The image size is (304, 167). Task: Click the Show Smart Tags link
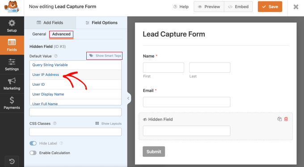(105, 56)
